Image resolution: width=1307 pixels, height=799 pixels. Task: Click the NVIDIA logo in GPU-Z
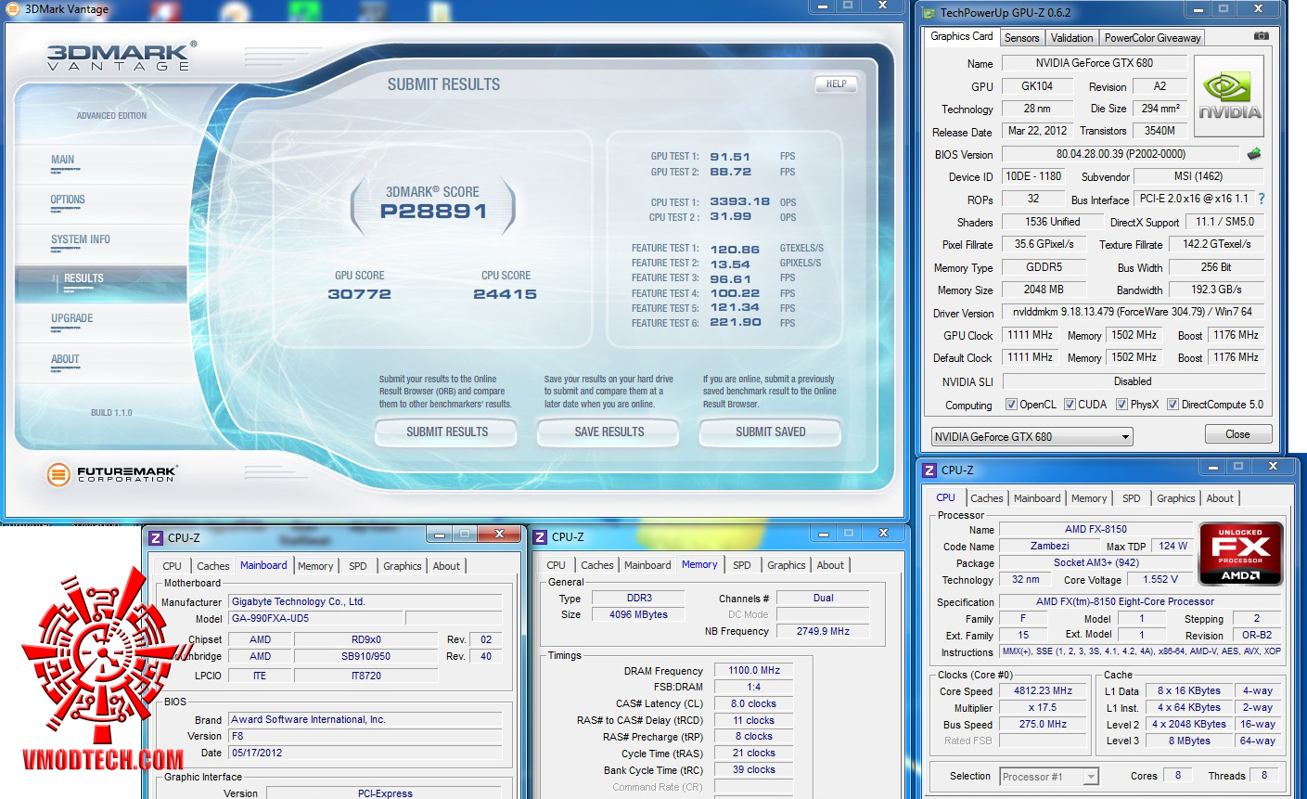1229,96
